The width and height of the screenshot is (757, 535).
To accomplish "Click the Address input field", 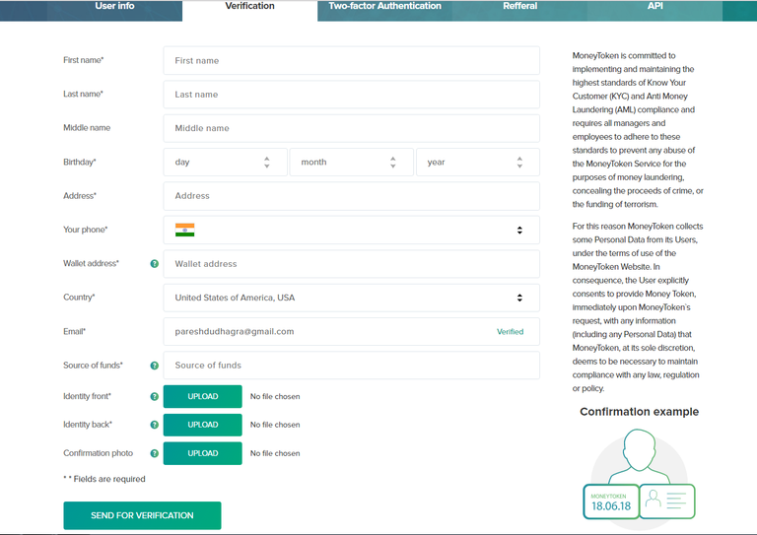I will pos(352,196).
